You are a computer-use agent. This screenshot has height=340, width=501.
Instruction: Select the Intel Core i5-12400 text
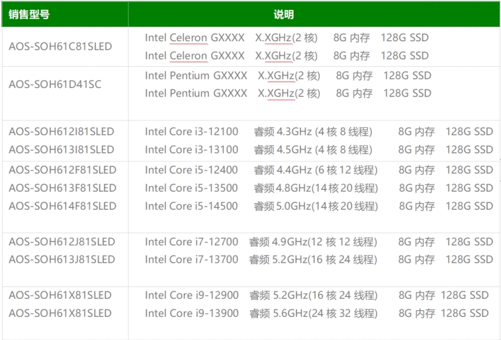191,170
